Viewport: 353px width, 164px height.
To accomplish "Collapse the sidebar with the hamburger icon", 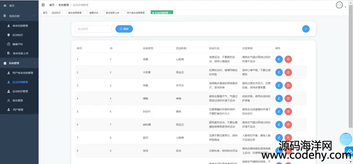I will point(43,5).
